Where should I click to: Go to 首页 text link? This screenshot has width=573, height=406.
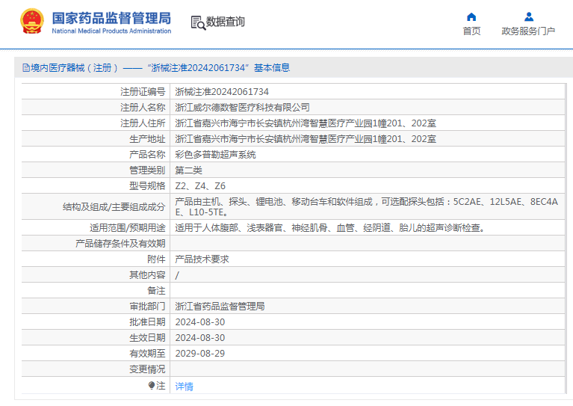click(471, 31)
